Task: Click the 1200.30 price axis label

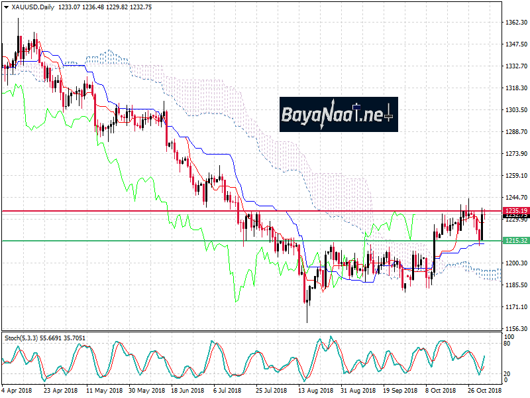Action: (x=514, y=263)
